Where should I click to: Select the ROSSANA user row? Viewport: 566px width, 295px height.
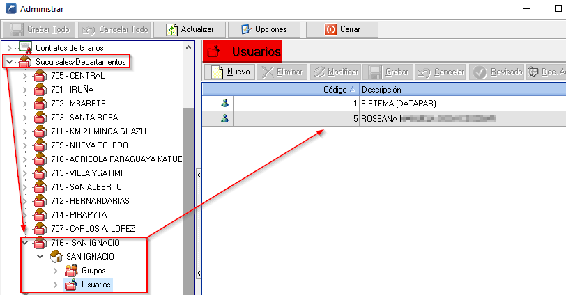point(384,118)
